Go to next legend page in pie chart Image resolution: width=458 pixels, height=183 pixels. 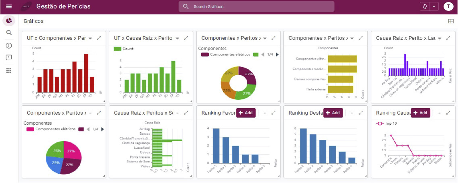click(x=102, y=129)
